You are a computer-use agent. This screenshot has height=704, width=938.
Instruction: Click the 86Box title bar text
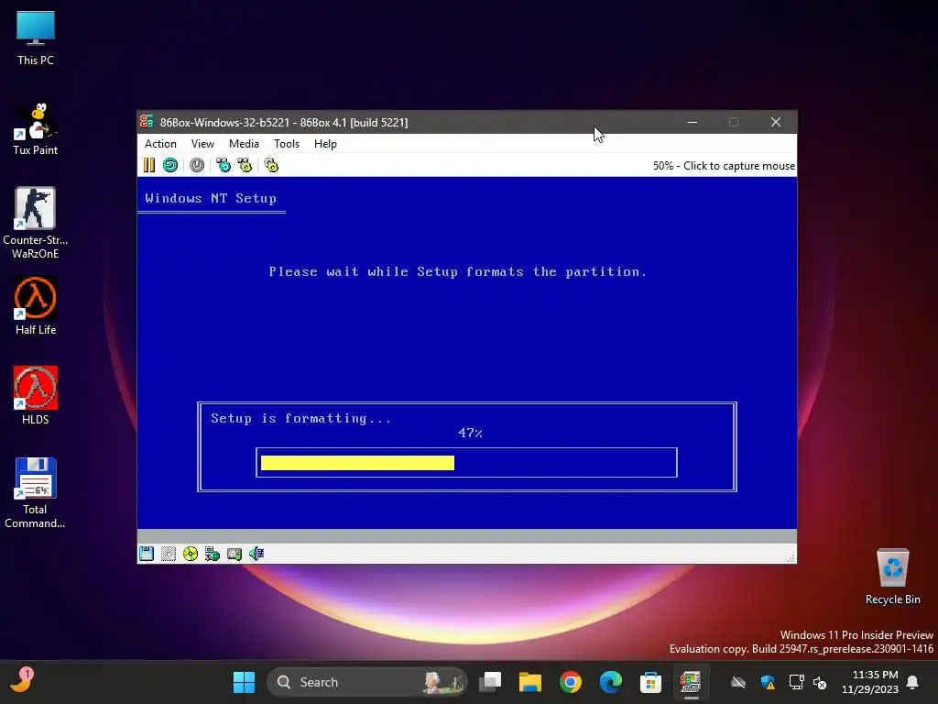[x=284, y=122]
